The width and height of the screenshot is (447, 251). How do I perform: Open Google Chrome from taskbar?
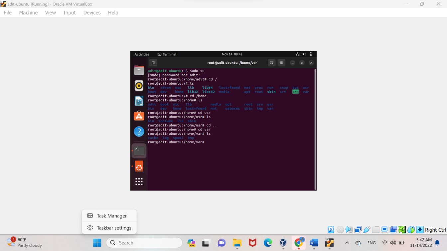tap(299, 243)
